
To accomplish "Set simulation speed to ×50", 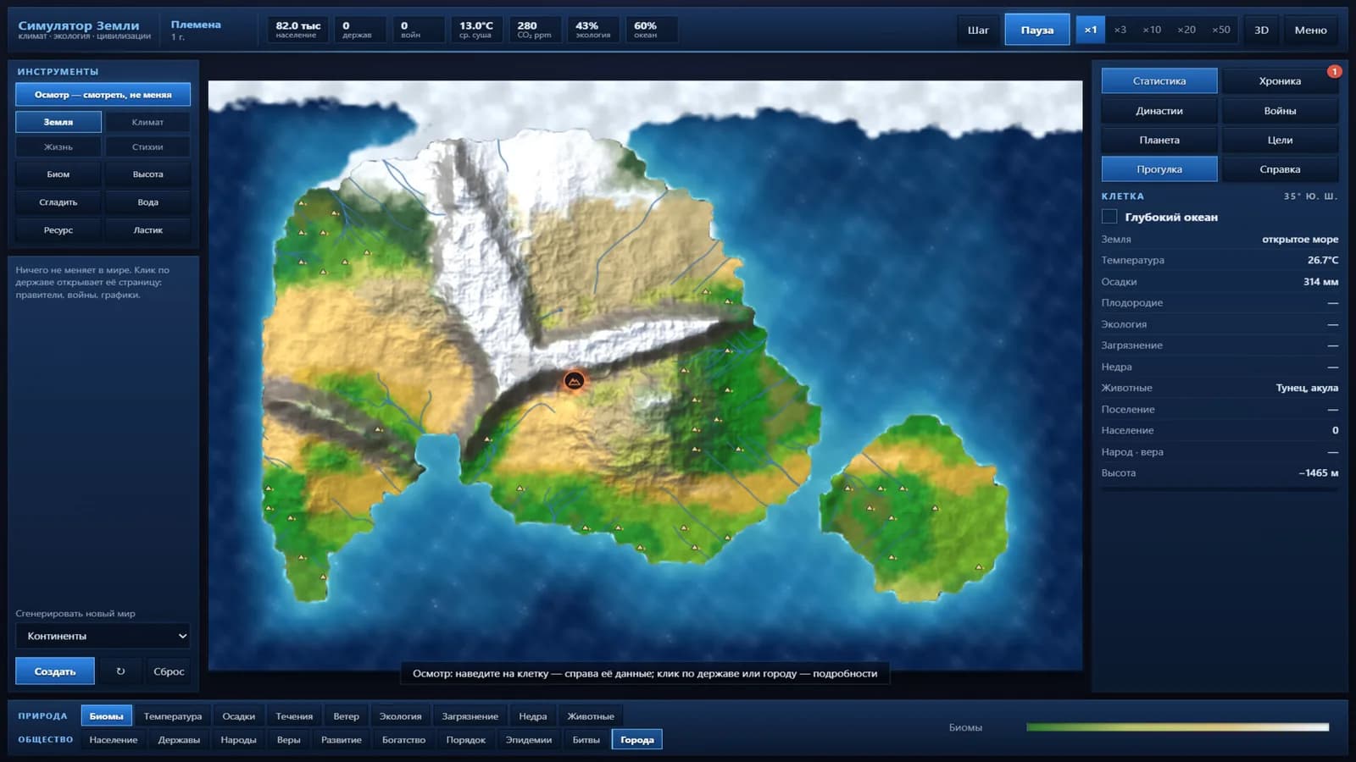I will (x=1221, y=30).
